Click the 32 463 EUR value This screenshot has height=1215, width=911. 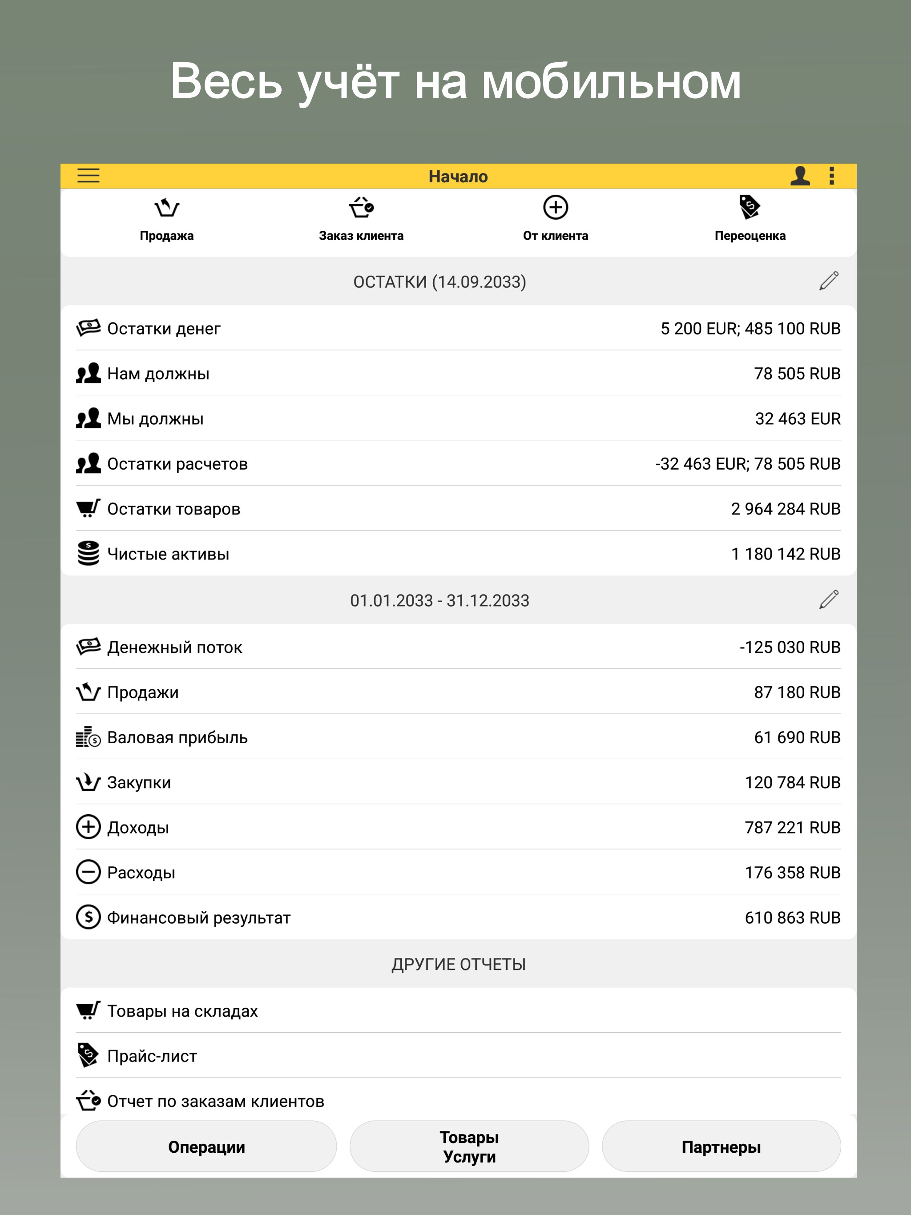(x=798, y=418)
